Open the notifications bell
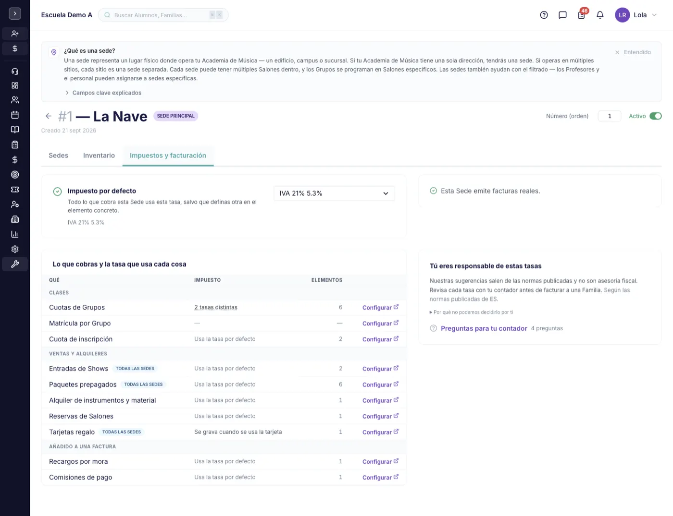The height and width of the screenshot is (516, 673). point(600,15)
